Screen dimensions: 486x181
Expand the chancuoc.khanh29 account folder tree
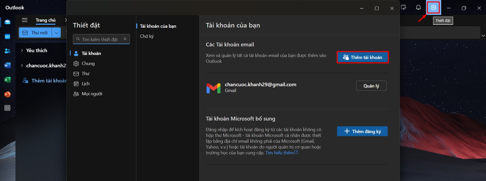point(22,66)
